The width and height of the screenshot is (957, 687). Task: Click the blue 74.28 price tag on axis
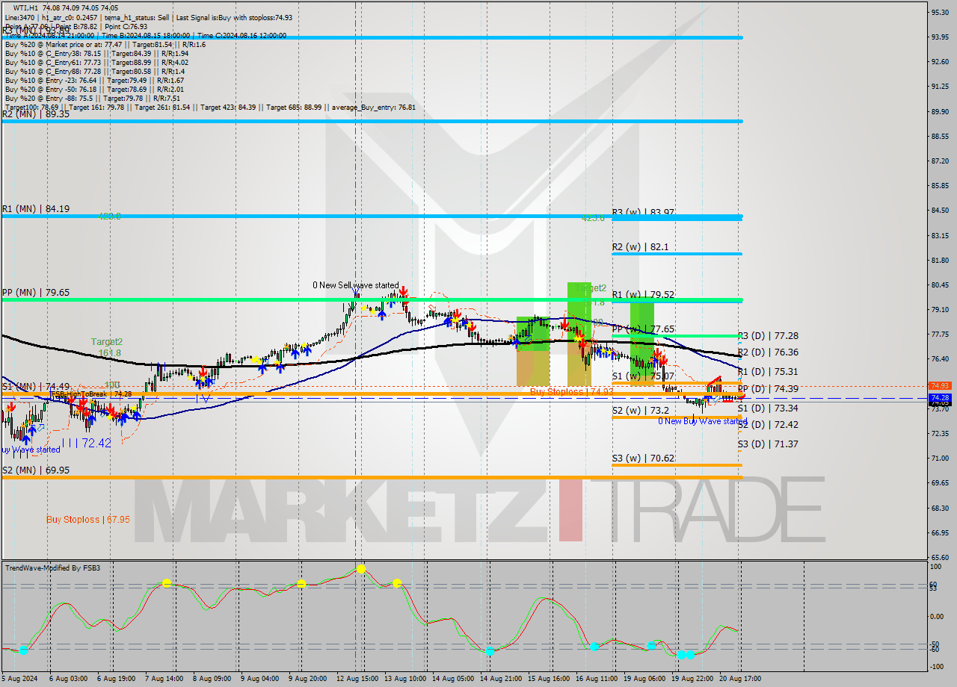tap(939, 398)
